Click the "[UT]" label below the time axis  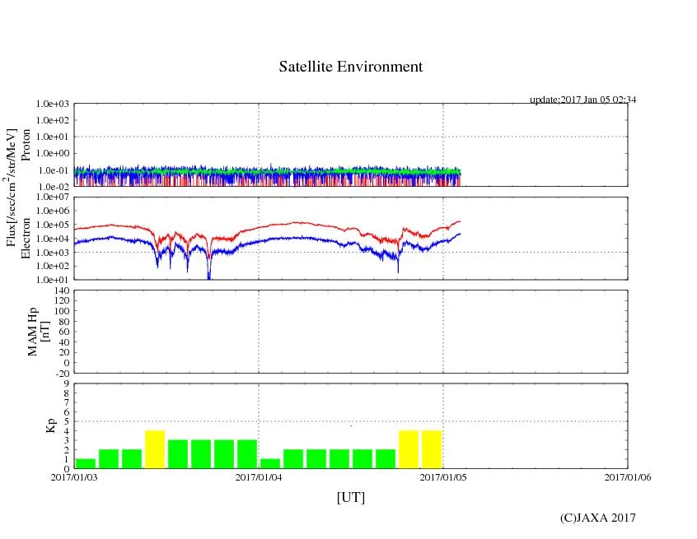click(350, 497)
